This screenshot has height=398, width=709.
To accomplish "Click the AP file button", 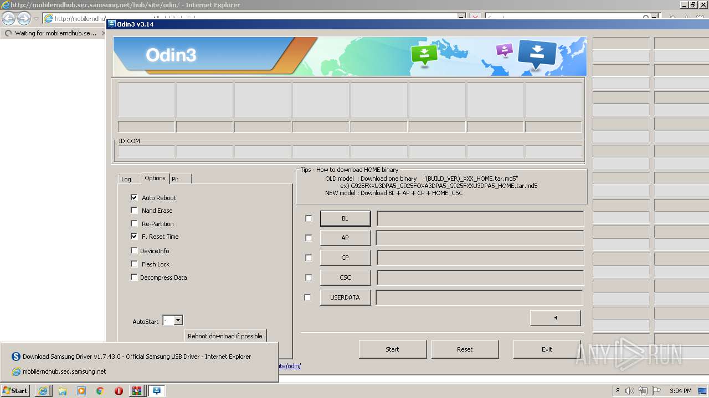I will [345, 238].
